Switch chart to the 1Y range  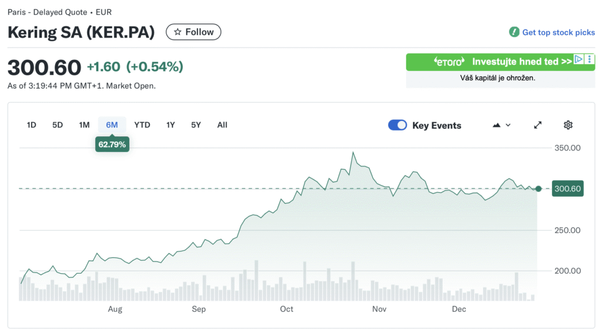[170, 125]
